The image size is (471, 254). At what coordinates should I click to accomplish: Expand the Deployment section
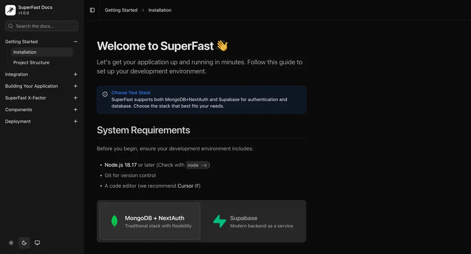(75, 121)
